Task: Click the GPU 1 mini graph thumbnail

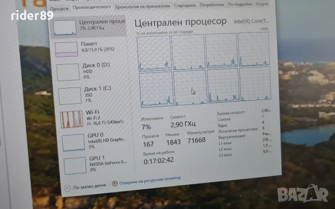Action: (x=75, y=166)
